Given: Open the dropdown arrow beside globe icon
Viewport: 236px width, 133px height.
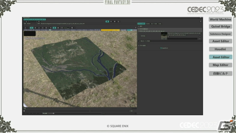Looking at the screenshot, I should pos(75,28).
